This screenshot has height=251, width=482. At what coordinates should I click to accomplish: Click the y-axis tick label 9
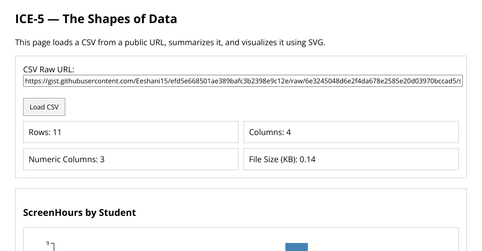point(48,243)
